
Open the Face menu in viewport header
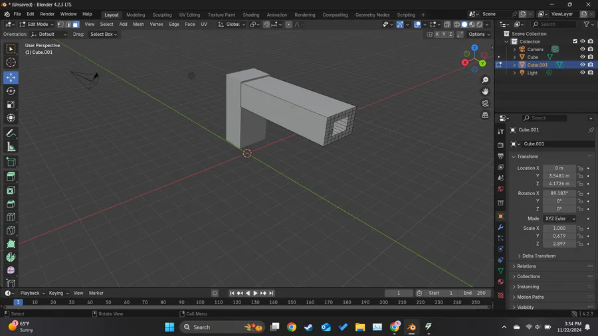click(189, 25)
